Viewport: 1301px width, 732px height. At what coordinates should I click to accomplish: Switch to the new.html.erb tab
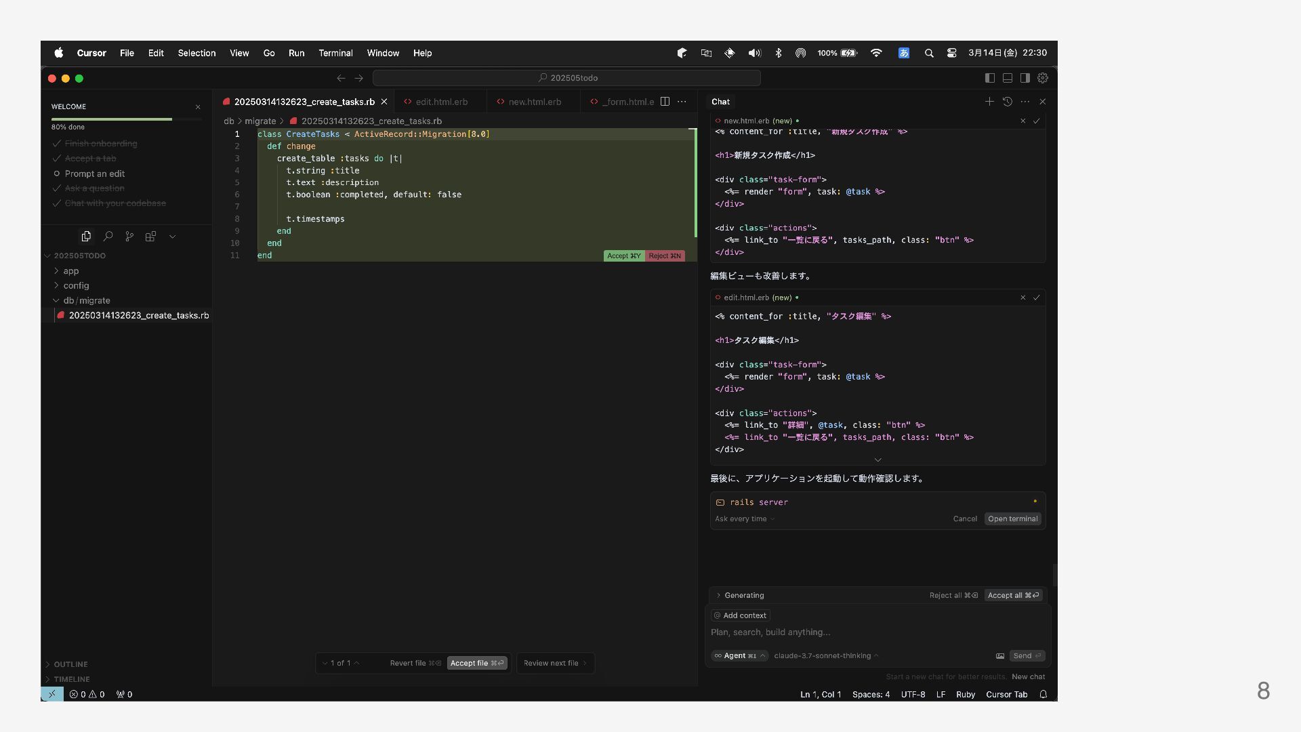(535, 102)
